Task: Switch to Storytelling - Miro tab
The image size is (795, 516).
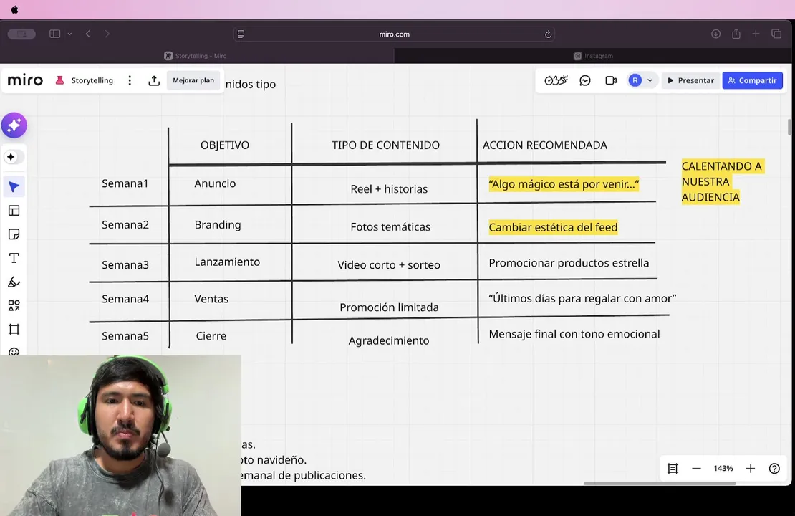Action: coord(197,56)
